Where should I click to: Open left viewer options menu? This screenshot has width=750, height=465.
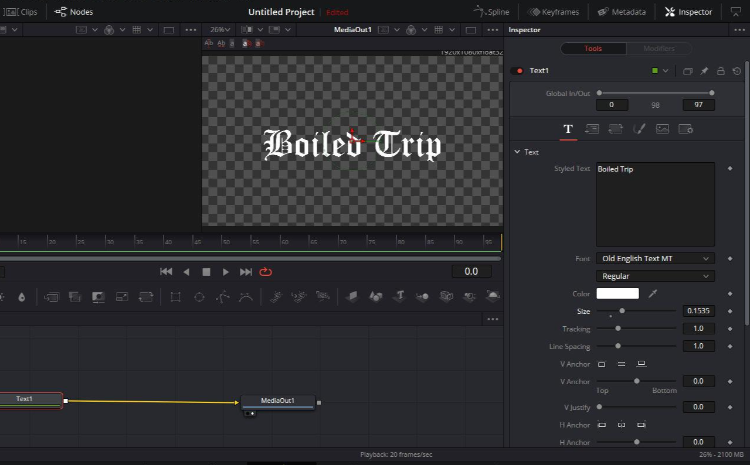tap(191, 30)
